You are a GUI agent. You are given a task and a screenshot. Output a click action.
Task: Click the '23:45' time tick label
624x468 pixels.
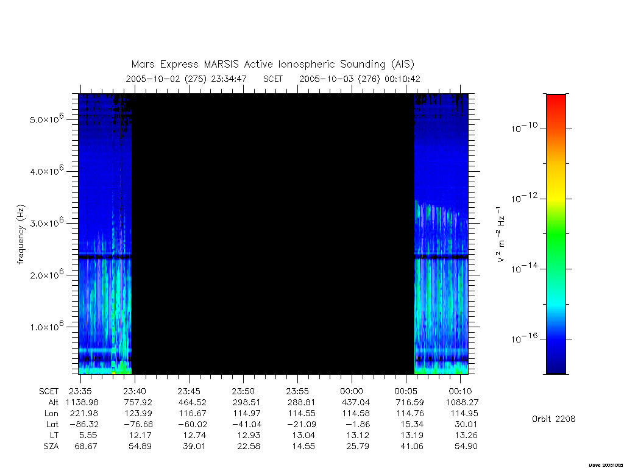point(189,391)
